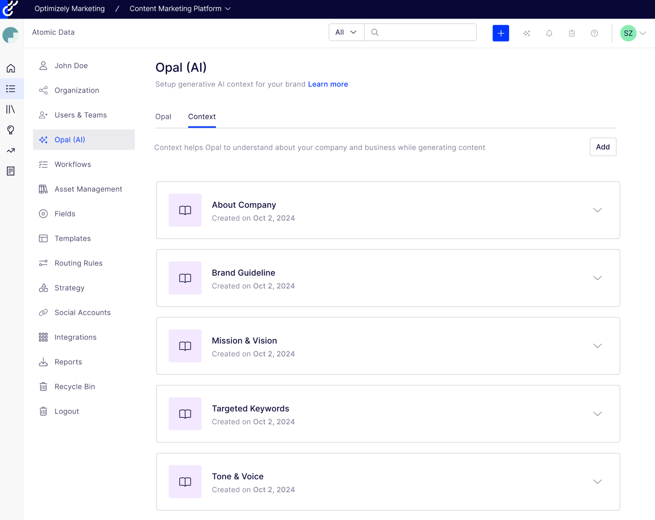This screenshot has width=655, height=520.
Task: Click the Add context button
Action: click(603, 147)
